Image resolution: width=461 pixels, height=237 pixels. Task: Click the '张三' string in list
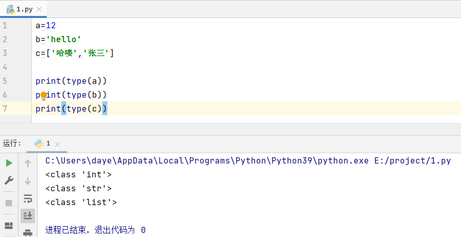[96, 53]
